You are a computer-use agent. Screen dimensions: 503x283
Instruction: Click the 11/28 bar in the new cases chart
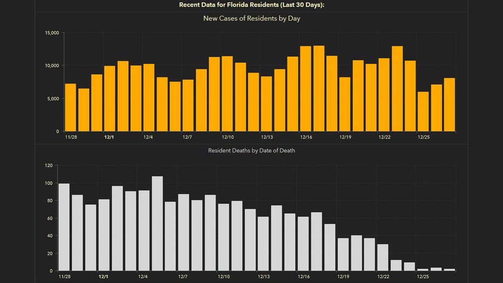pyautogui.click(x=70, y=107)
